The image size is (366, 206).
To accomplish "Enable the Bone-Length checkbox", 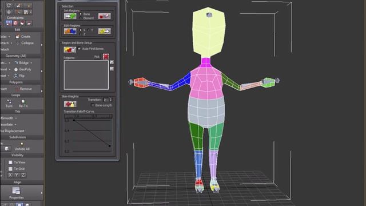I will [x=93, y=105].
